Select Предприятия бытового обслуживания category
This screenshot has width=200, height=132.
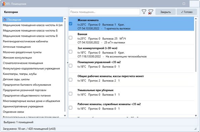[x=33, y=85]
